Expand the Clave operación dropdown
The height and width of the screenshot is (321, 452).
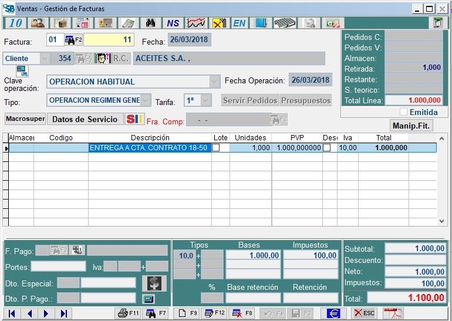214,82
